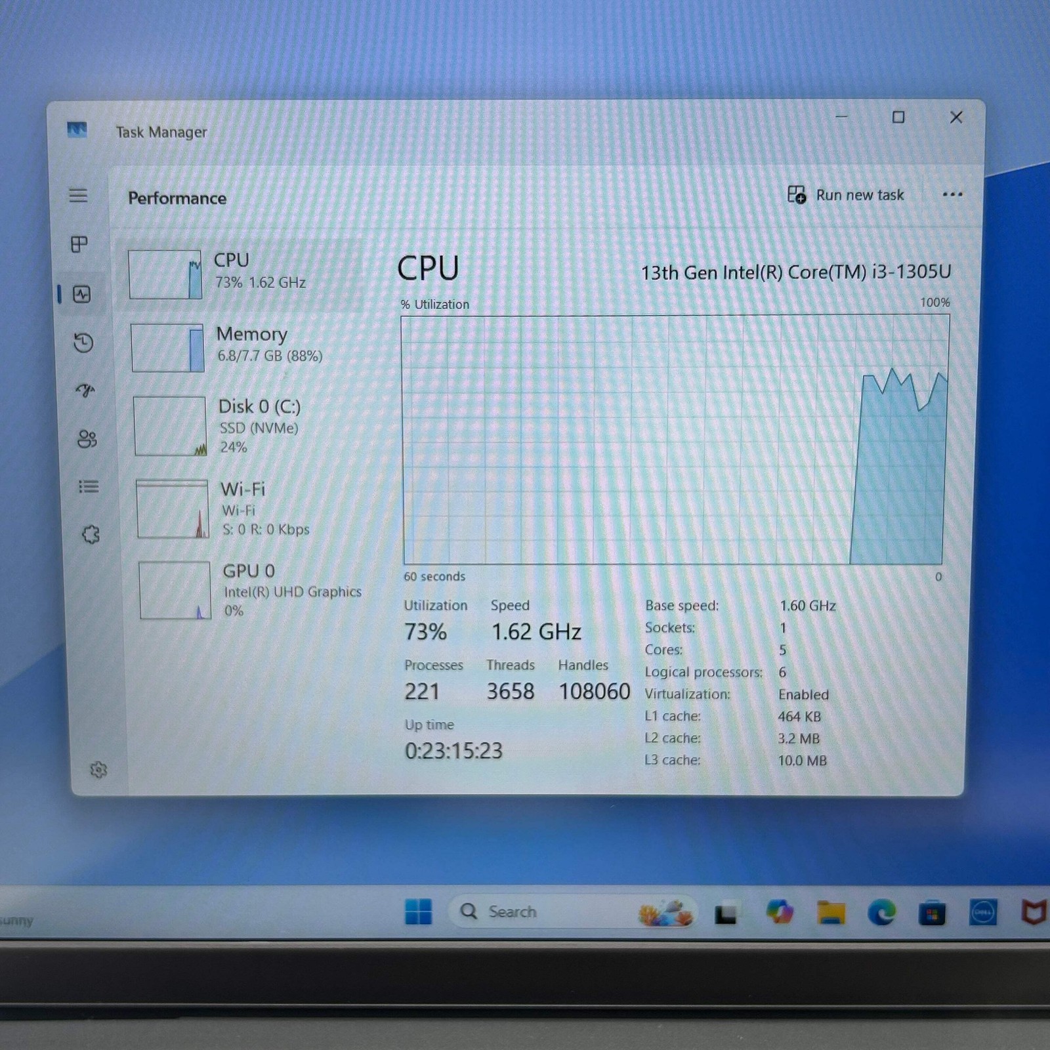
Task: Open the Startup apps page icon
Action: coord(85,391)
